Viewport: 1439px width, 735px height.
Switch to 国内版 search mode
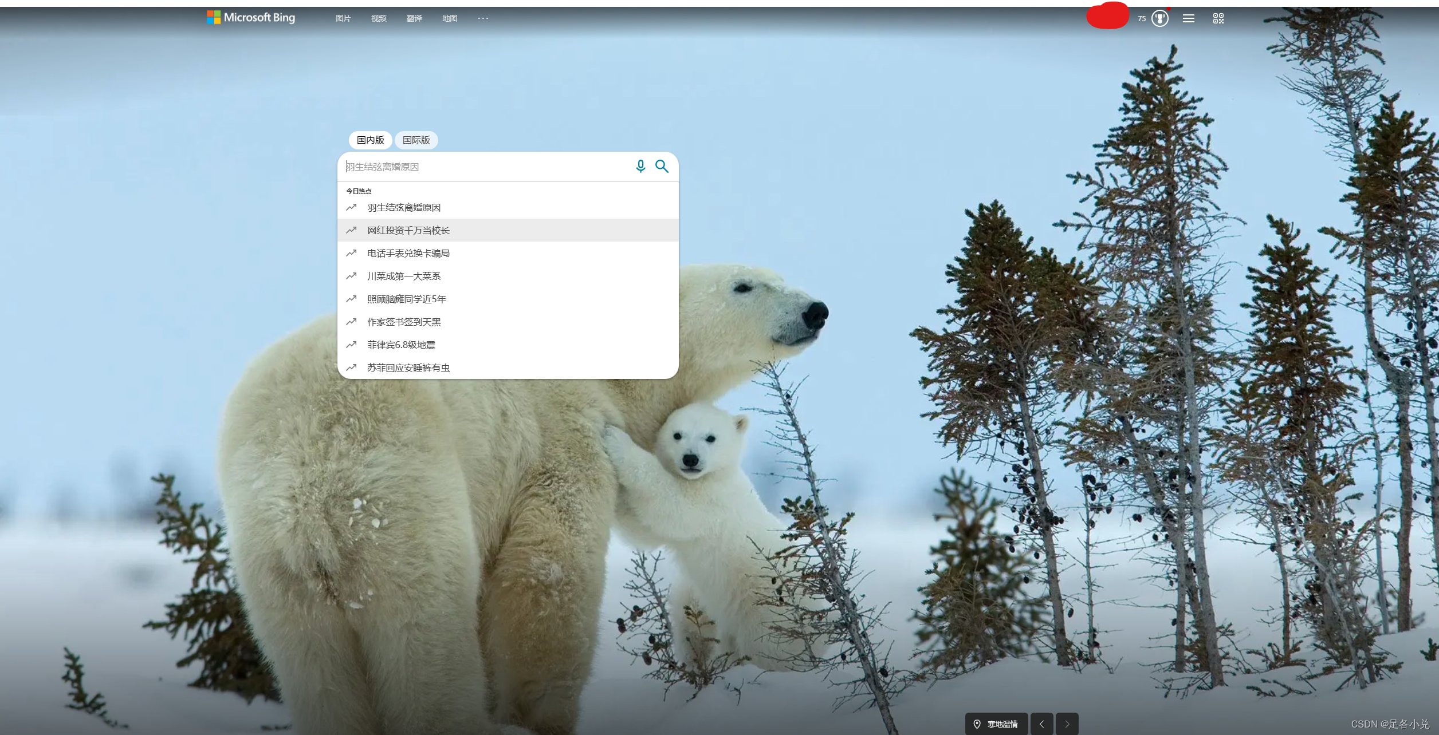pyautogui.click(x=370, y=140)
